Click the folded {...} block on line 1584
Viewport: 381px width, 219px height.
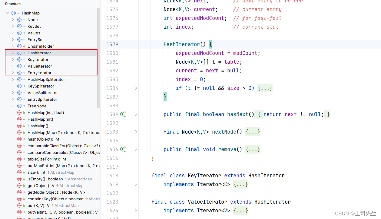[265, 88]
